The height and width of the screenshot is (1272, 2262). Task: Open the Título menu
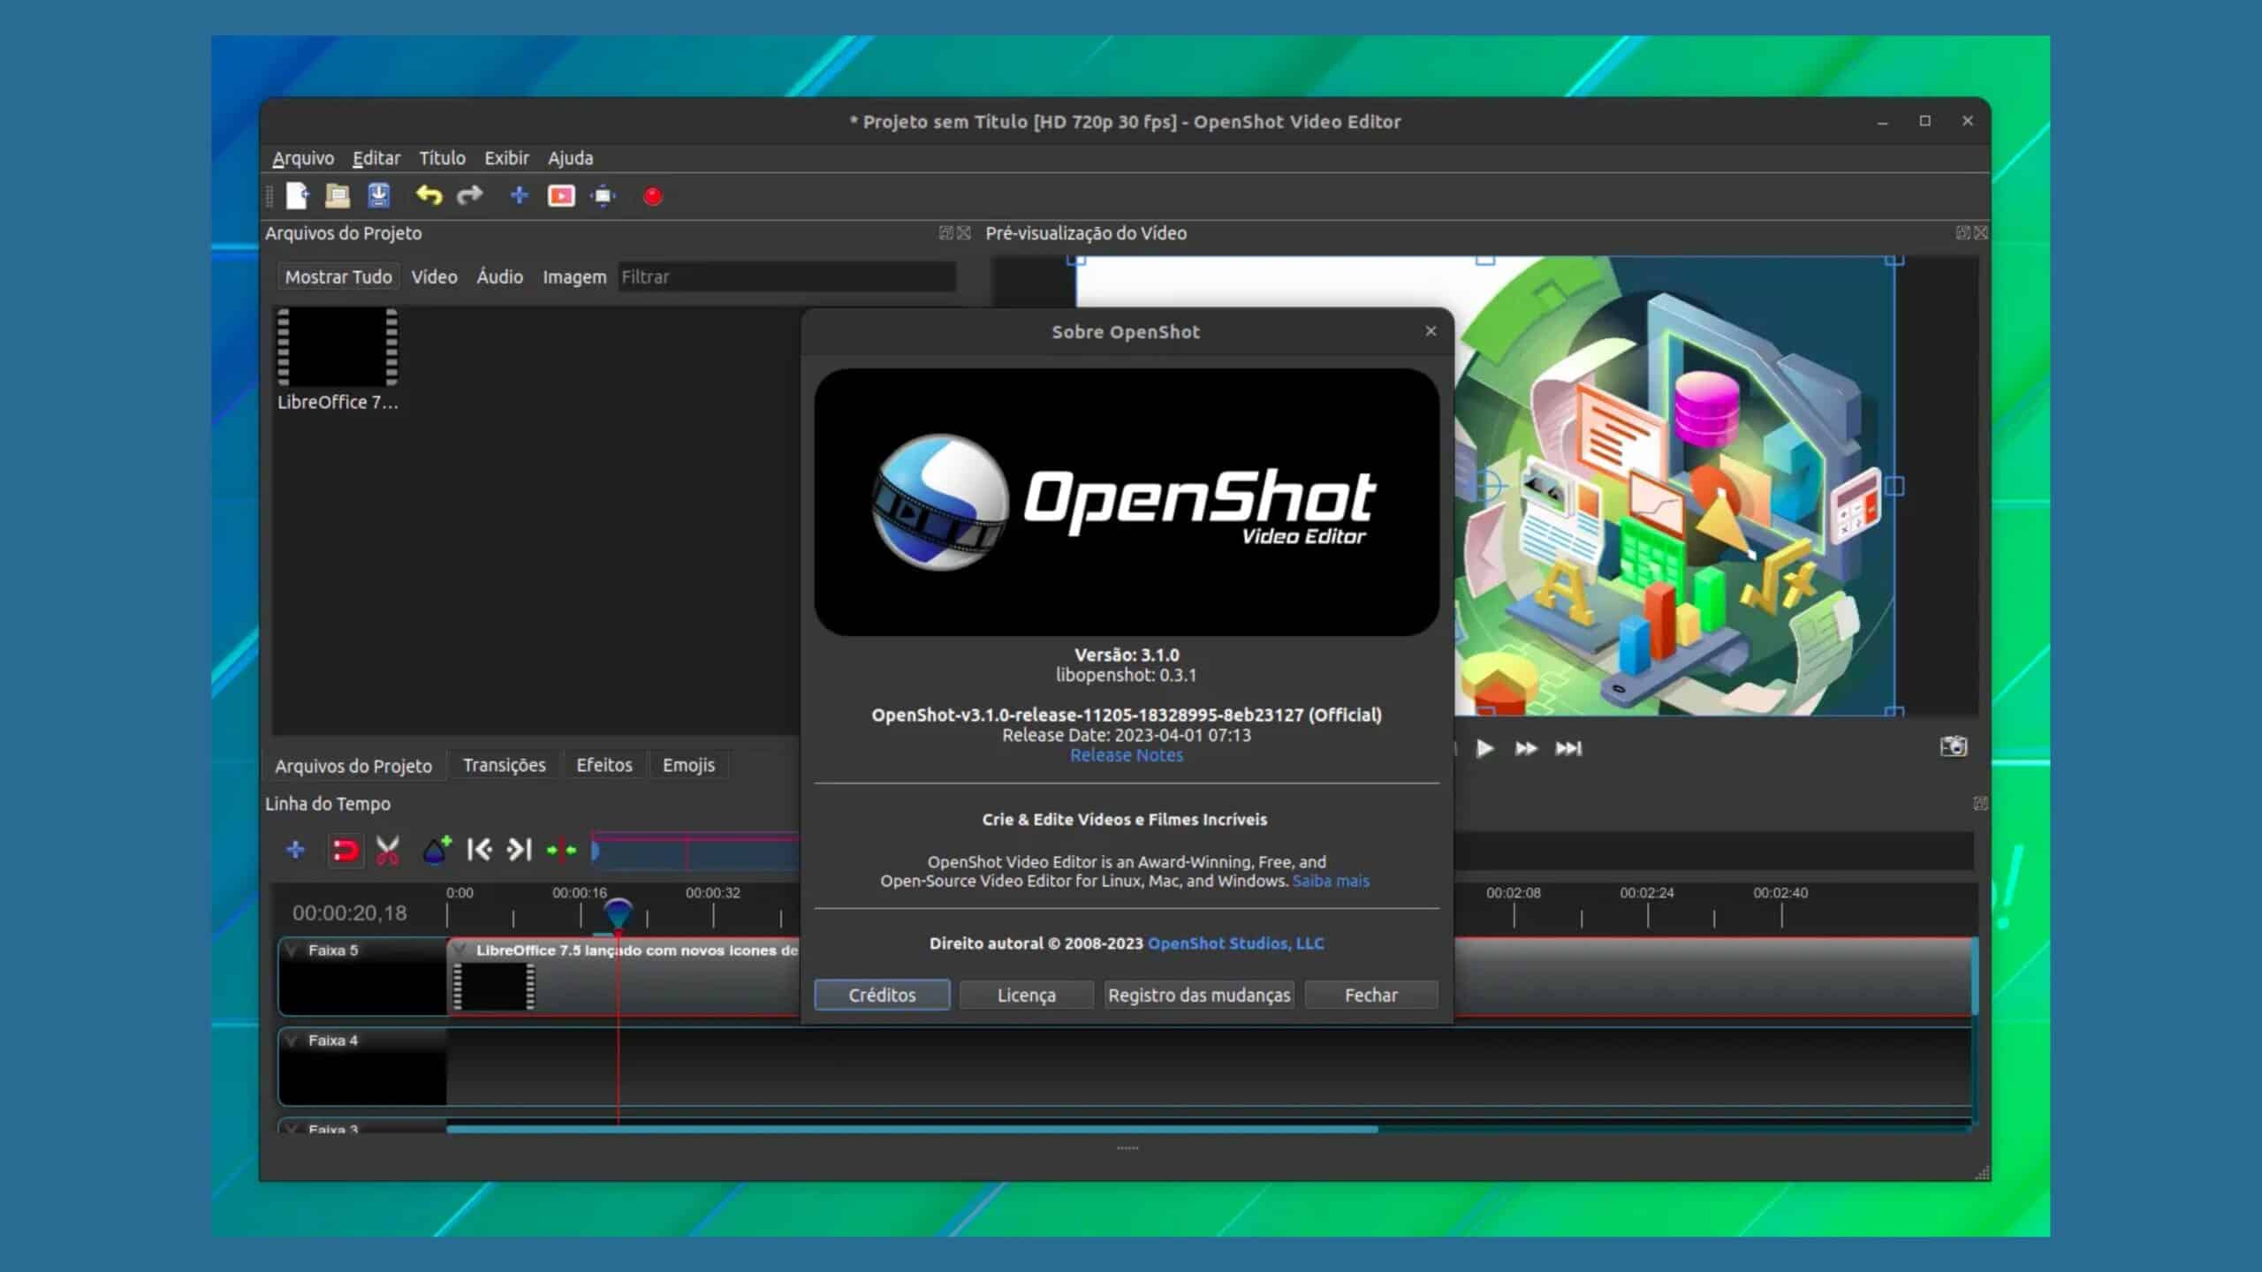pos(442,158)
